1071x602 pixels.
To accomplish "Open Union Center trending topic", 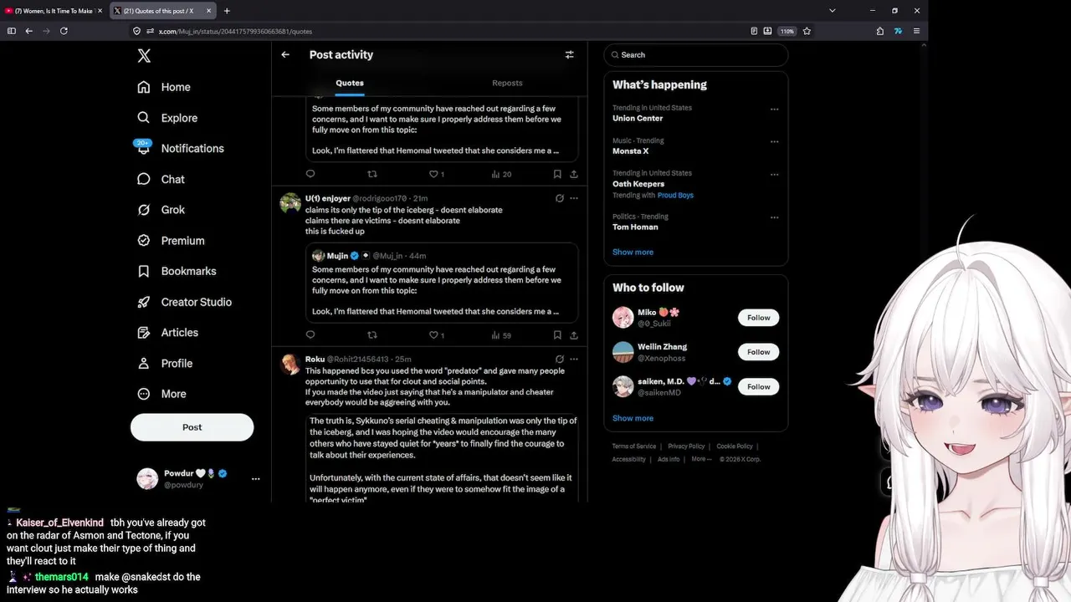I will click(x=638, y=118).
